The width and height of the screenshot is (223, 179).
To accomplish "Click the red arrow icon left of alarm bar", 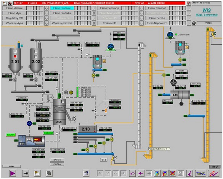I will coord(10,3).
